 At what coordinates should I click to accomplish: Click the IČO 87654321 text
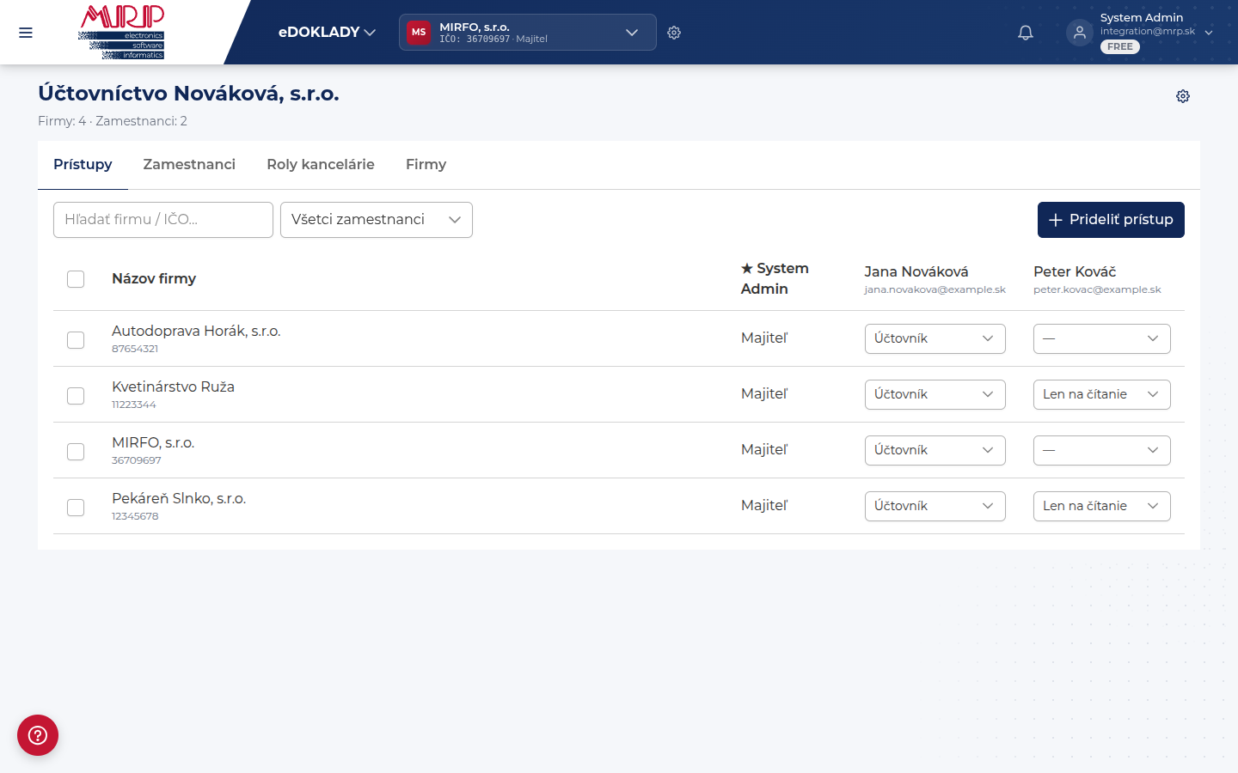pos(135,349)
